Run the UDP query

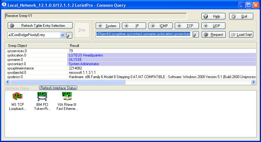click(213, 26)
